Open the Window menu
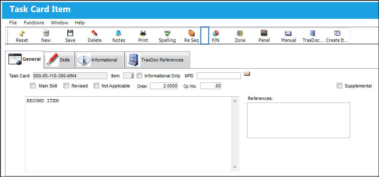This screenshot has height=177, width=379. (59, 23)
